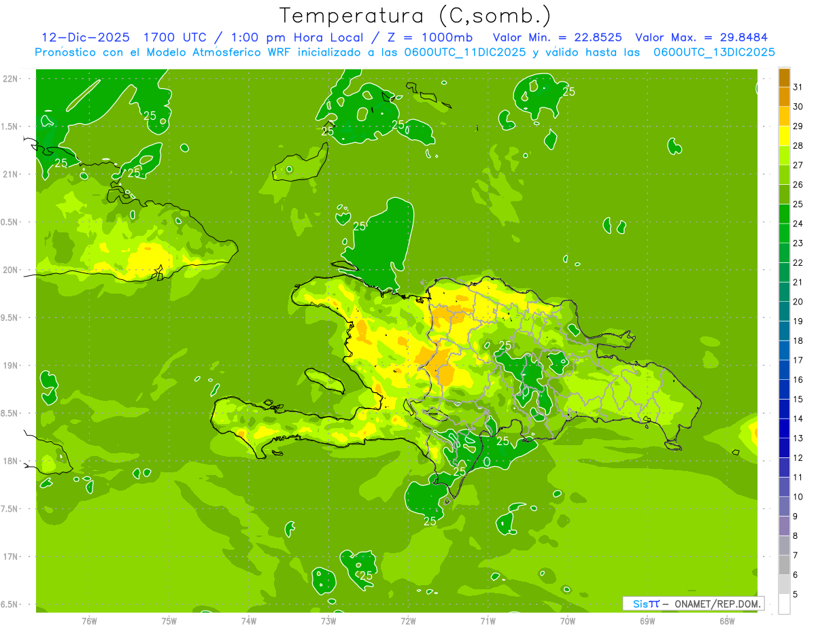Click the 'ONAMET/REP.DOM.' credit label

[718, 603]
